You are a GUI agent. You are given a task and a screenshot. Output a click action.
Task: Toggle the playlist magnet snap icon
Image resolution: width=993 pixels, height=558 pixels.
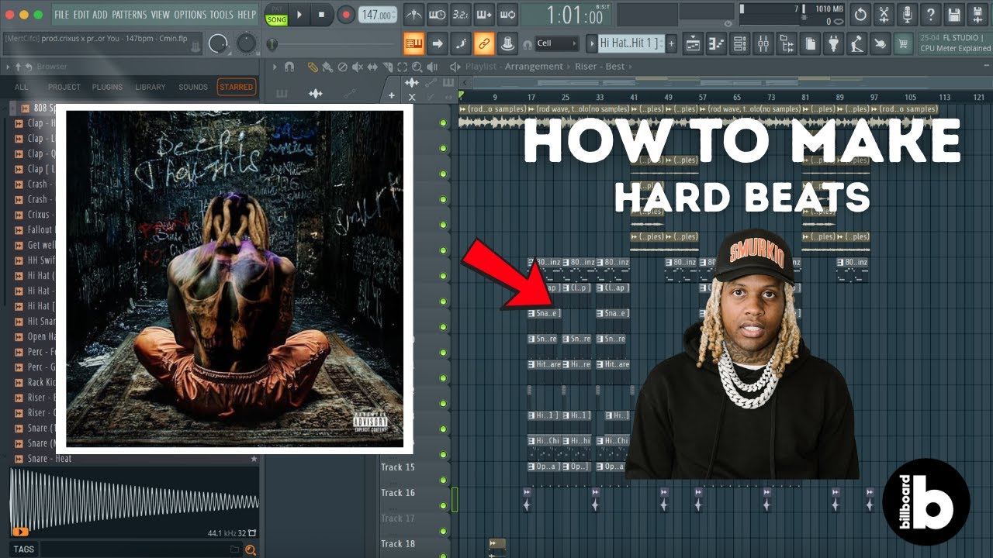(289, 67)
